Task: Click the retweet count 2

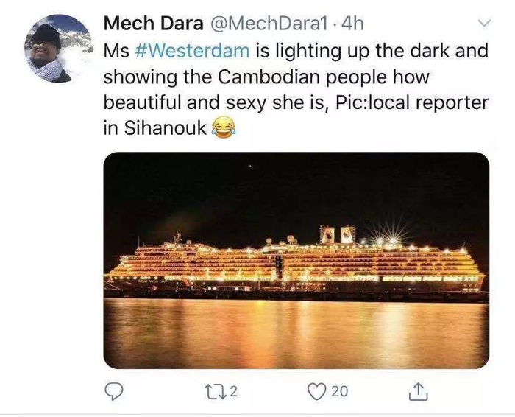Action: [233, 392]
